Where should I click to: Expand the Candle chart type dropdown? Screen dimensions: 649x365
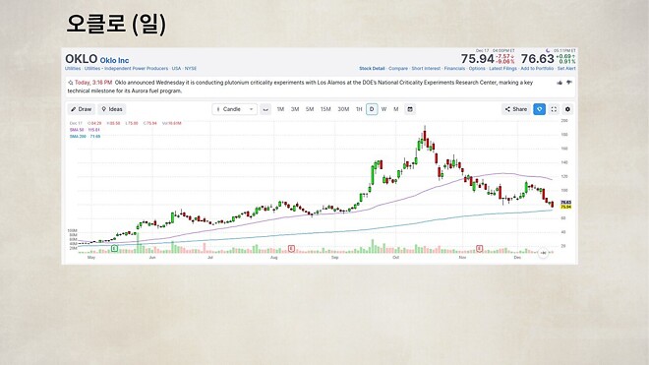pos(234,109)
